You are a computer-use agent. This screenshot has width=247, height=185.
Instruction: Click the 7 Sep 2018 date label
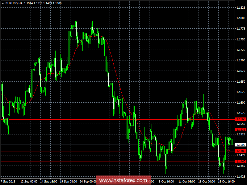coord(8,182)
